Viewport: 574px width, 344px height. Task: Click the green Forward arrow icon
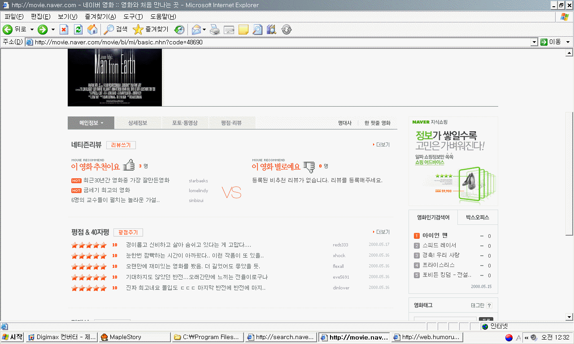[x=43, y=30]
